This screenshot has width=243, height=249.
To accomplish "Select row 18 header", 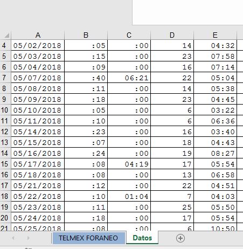I will [5, 196].
